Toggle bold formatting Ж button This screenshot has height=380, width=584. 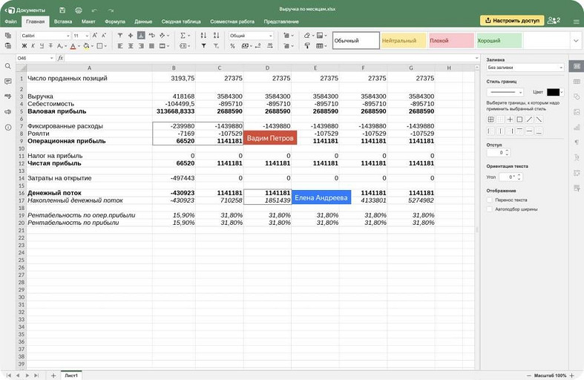pyautogui.click(x=24, y=46)
